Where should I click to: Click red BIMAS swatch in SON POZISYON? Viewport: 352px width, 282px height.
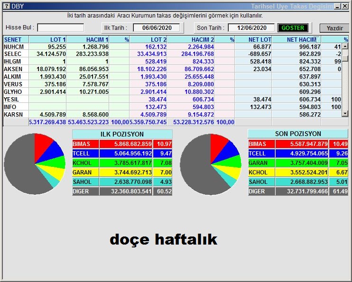pyautogui.click(x=261, y=144)
